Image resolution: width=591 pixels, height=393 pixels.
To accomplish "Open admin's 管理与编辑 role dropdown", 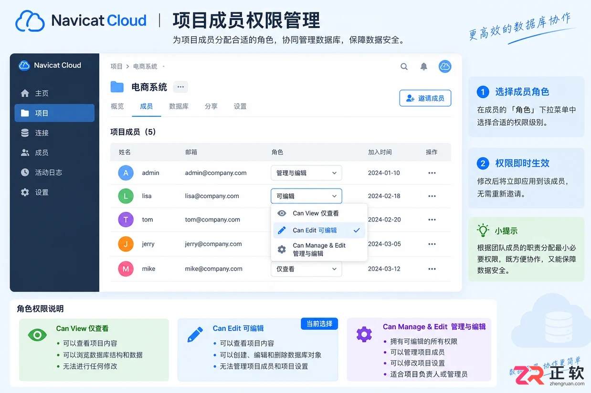I will pos(306,173).
